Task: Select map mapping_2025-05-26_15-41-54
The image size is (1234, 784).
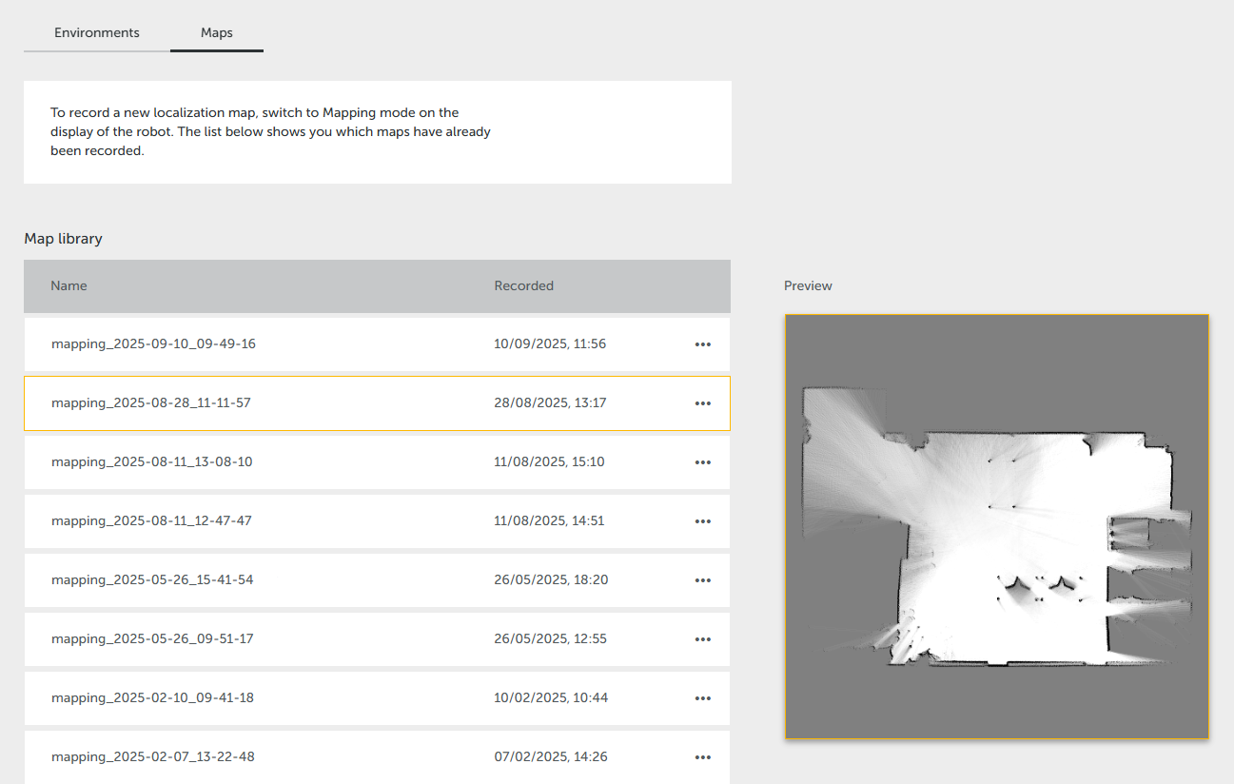Action: point(377,580)
